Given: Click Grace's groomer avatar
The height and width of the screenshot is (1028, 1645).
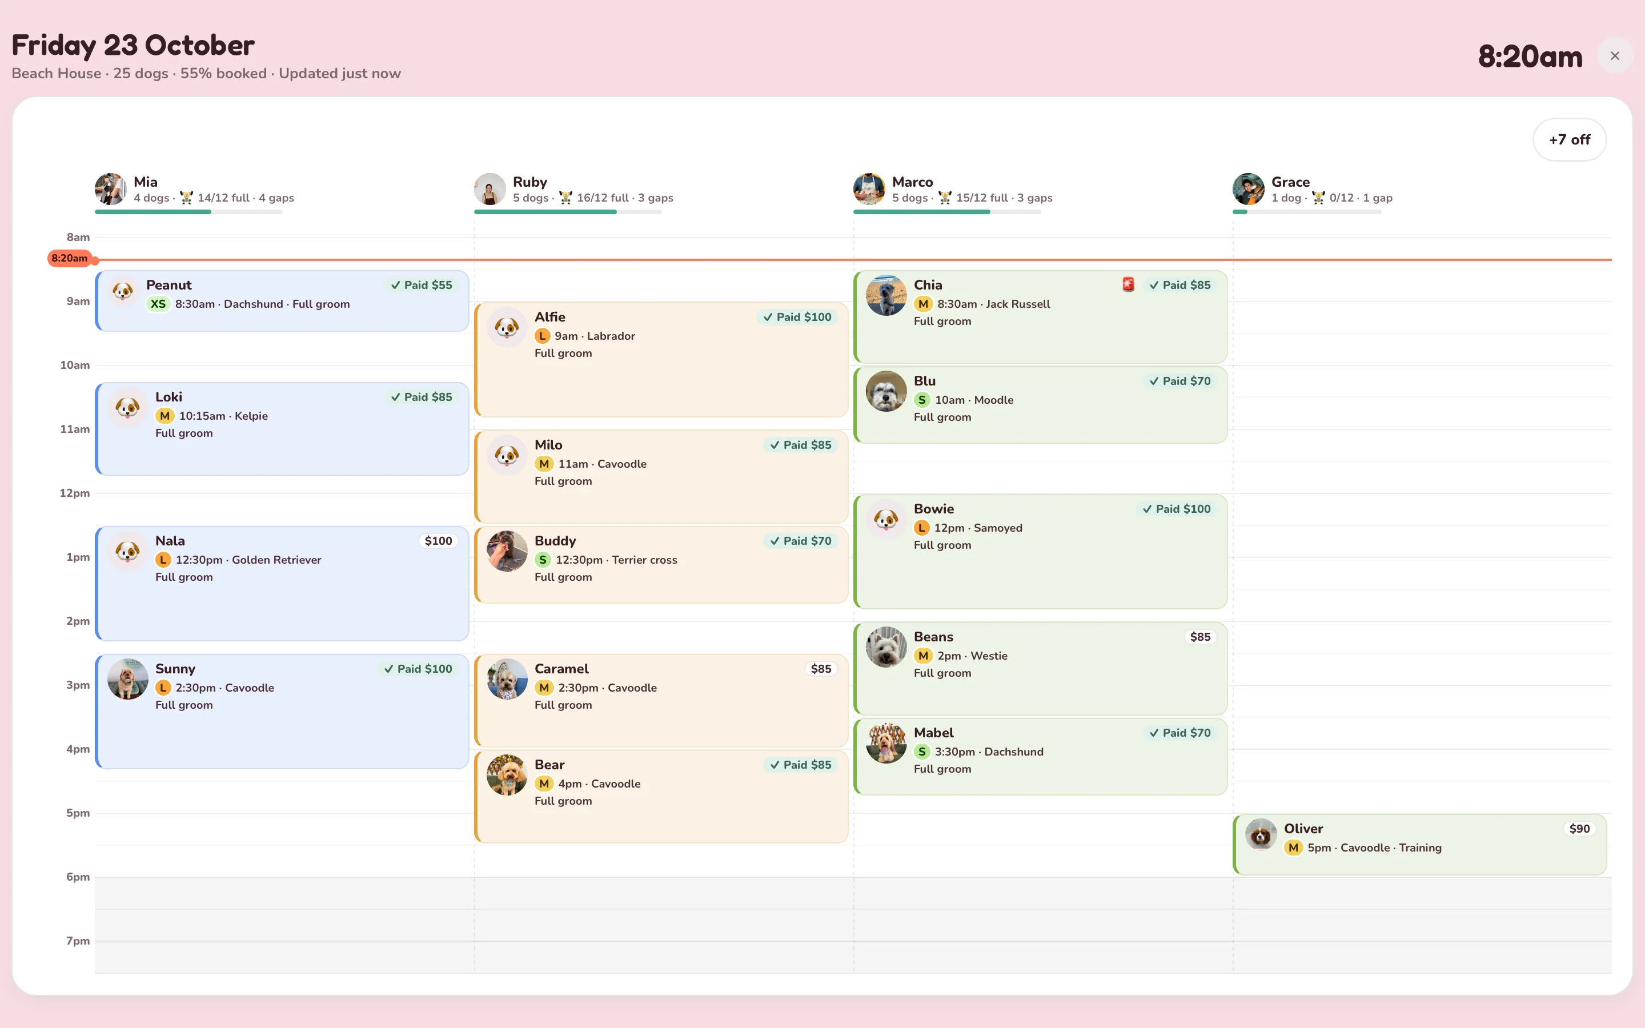Looking at the screenshot, I should (1249, 189).
